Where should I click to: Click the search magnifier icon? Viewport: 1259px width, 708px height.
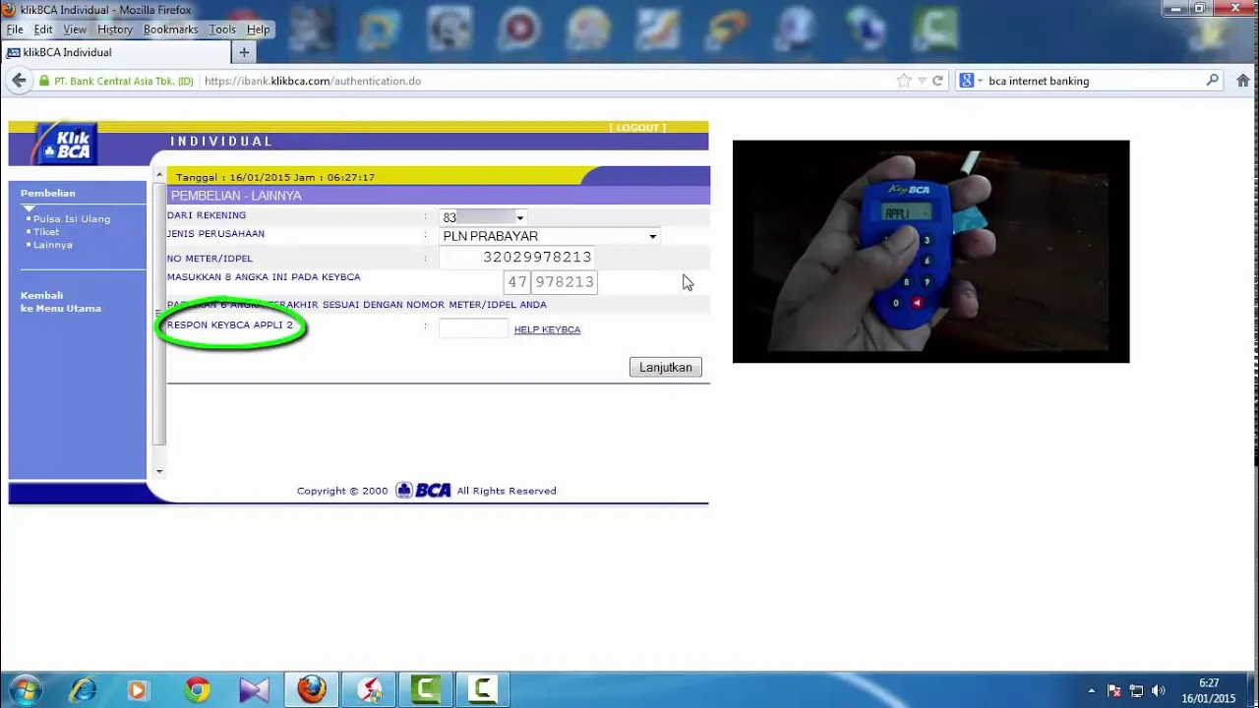click(x=1213, y=81)
